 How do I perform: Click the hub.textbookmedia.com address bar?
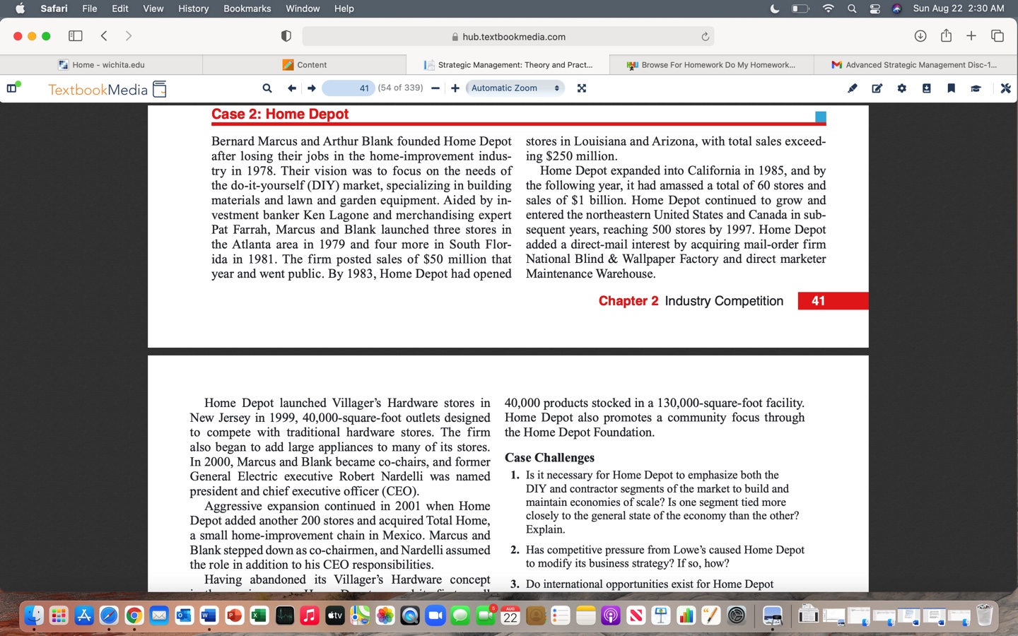[508, 37]
